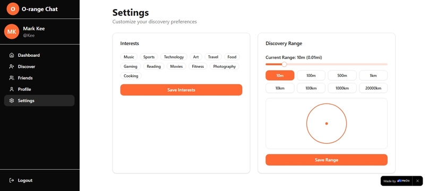Select the 10km range preset

(x=280, y=88)
